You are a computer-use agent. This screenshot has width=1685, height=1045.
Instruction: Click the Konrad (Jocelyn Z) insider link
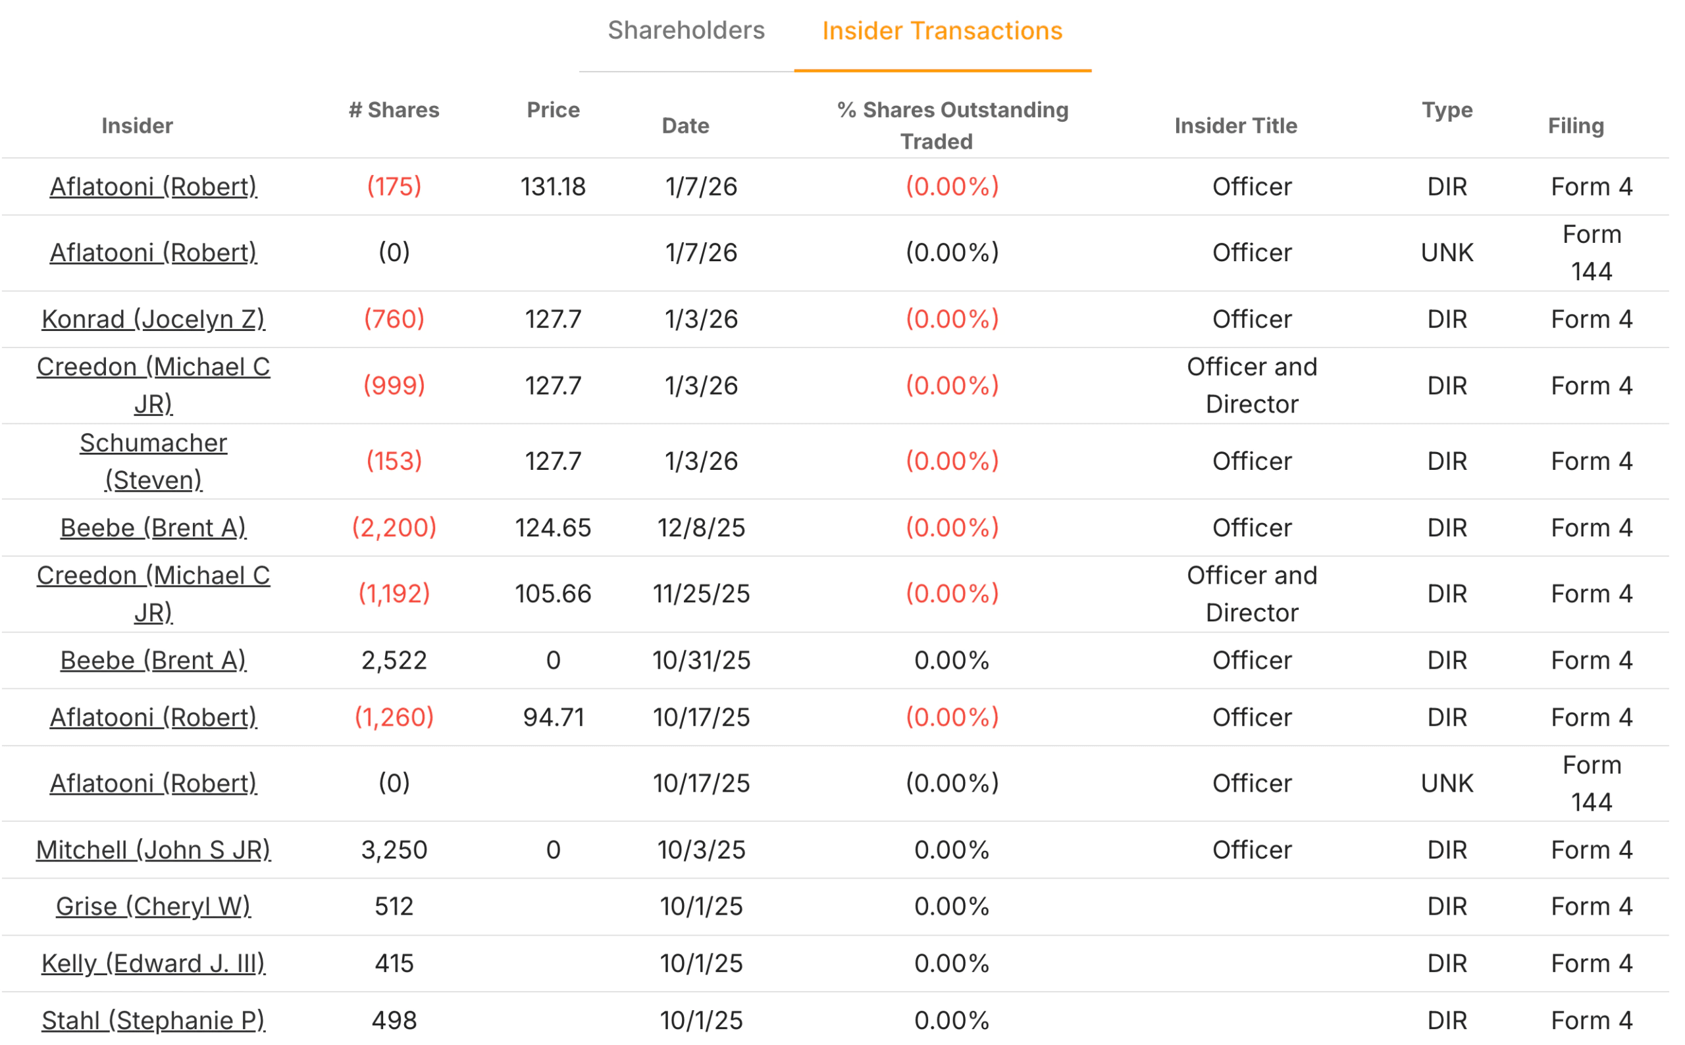(x=153, y=319)
